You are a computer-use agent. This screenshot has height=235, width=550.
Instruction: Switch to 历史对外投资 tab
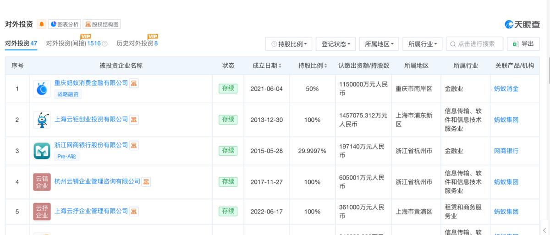tap(137, 44)
